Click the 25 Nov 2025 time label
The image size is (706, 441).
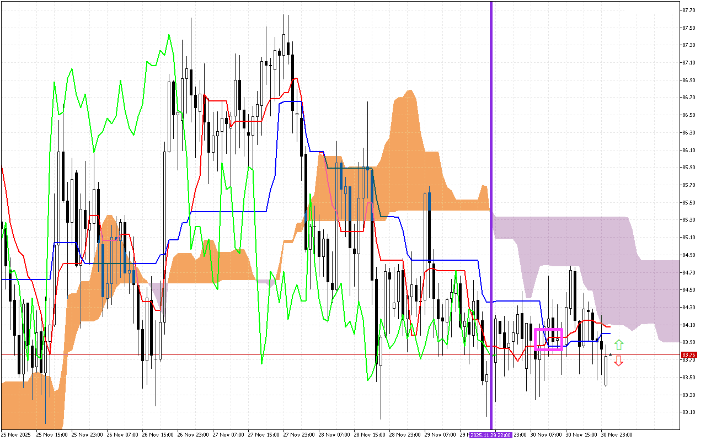(17, 434)
